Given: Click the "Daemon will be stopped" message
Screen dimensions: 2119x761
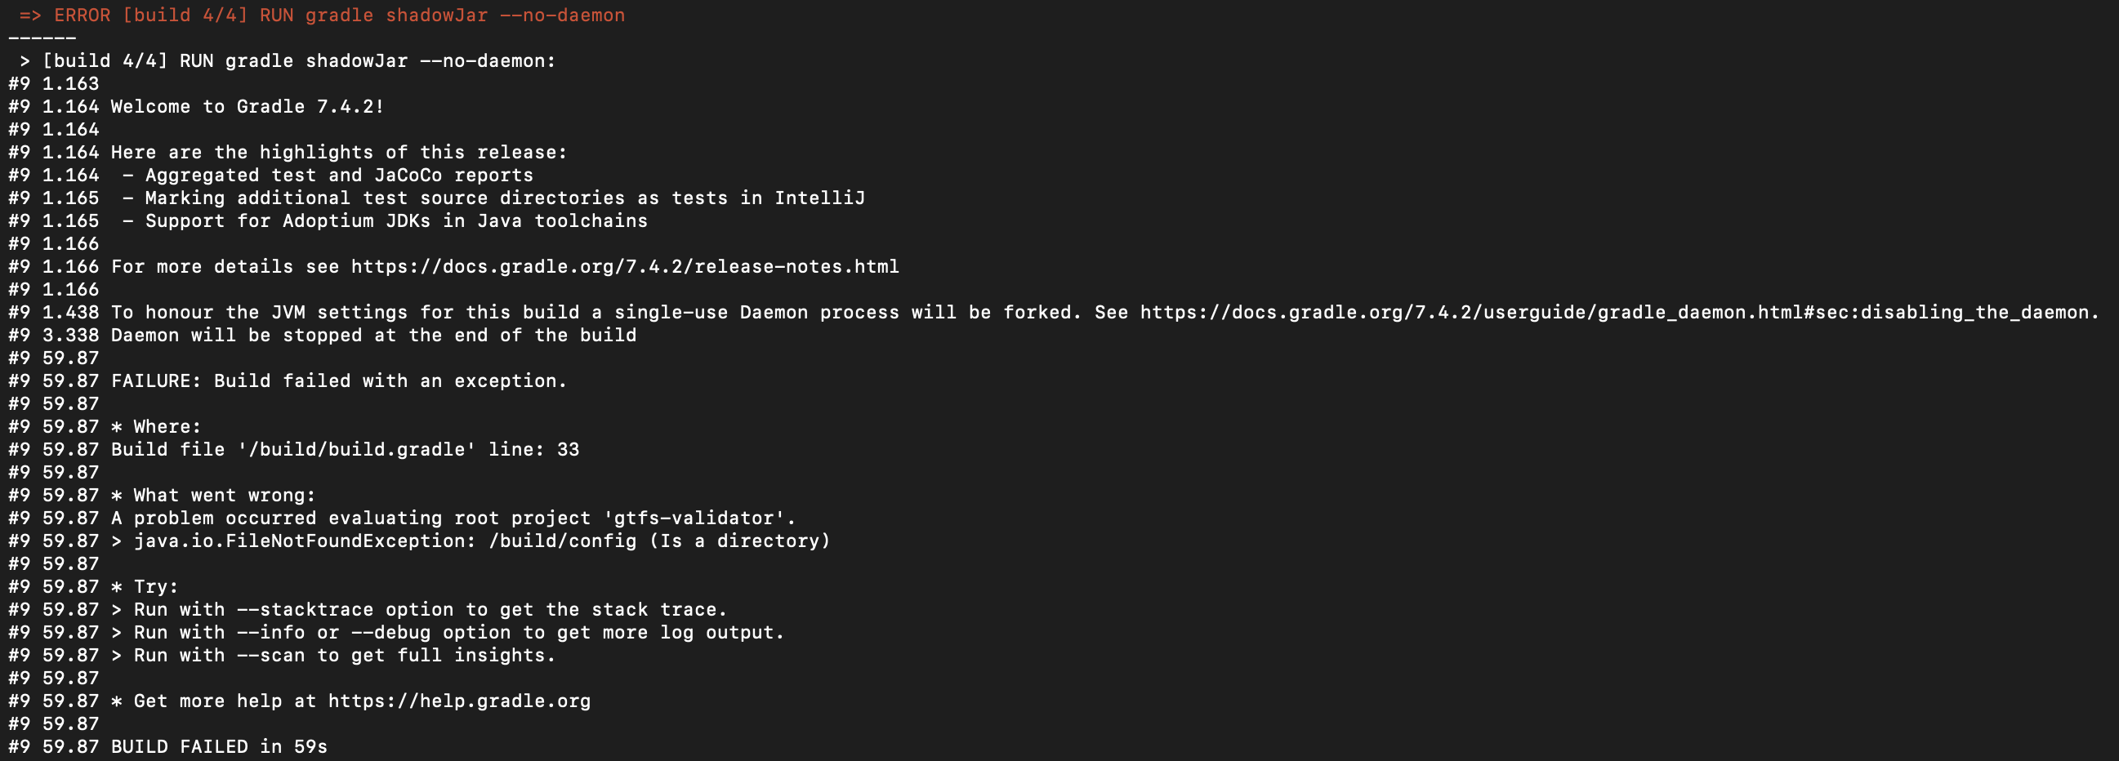Looking at the screenshot, I should (x=373, y=336).
